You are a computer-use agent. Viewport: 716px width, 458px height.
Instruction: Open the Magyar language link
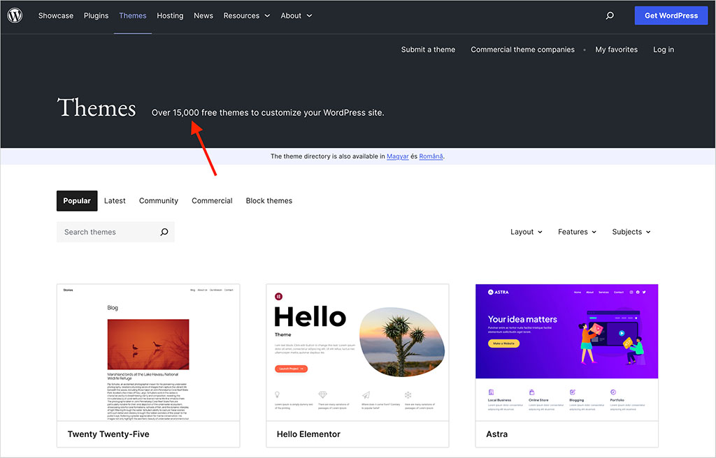[x=397, y=156]
